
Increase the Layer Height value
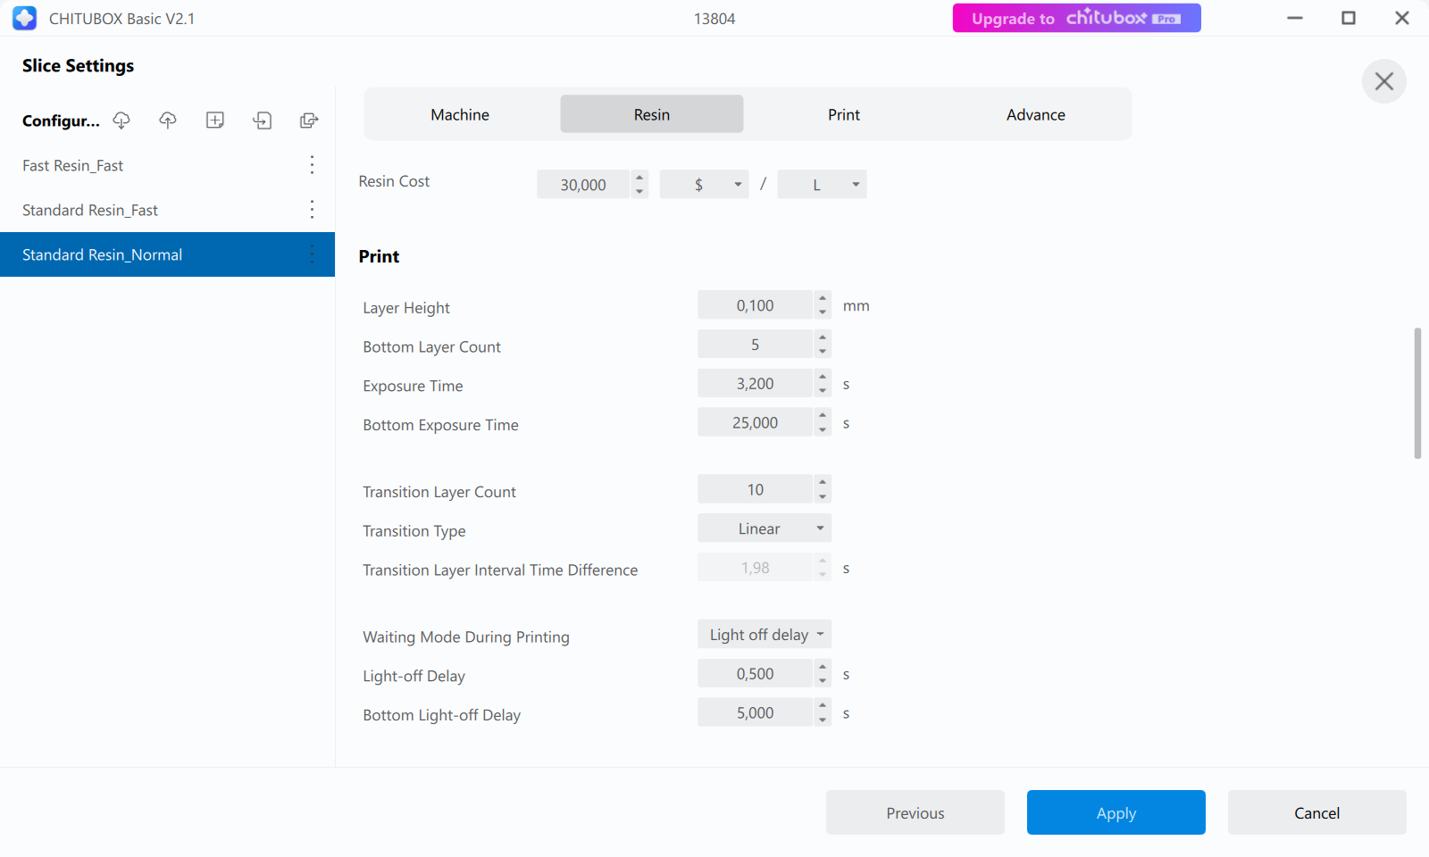coord(823,298)
